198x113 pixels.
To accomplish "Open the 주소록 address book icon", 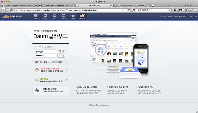I will click(x=45, y=17).
